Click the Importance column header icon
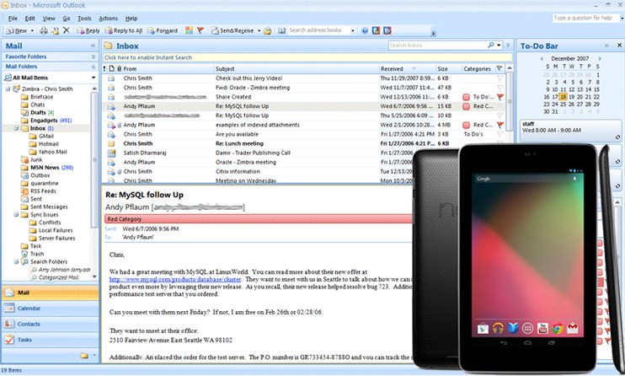 click(104, 68)
